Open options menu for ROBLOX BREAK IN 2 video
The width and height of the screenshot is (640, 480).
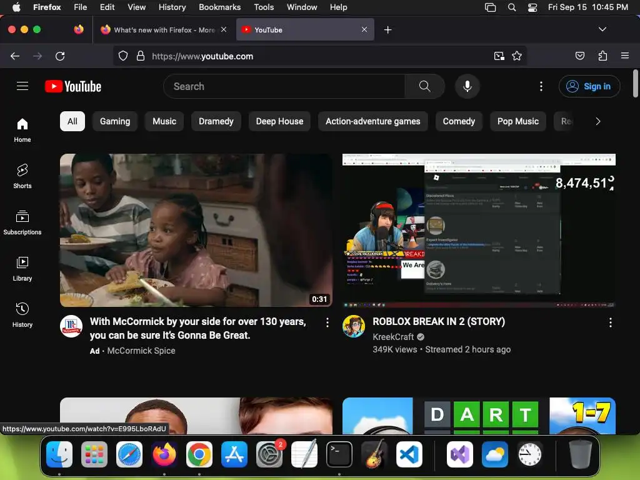pos(610,322)
